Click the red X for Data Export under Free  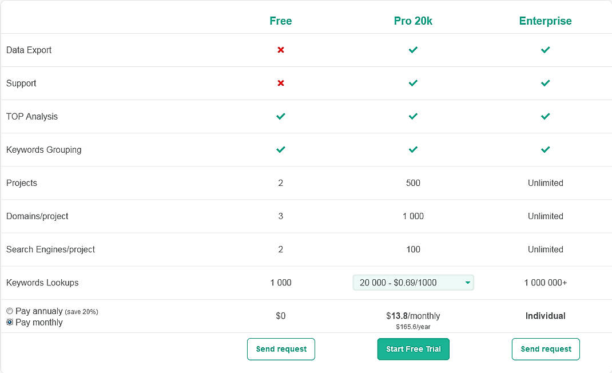coord(281,50)
